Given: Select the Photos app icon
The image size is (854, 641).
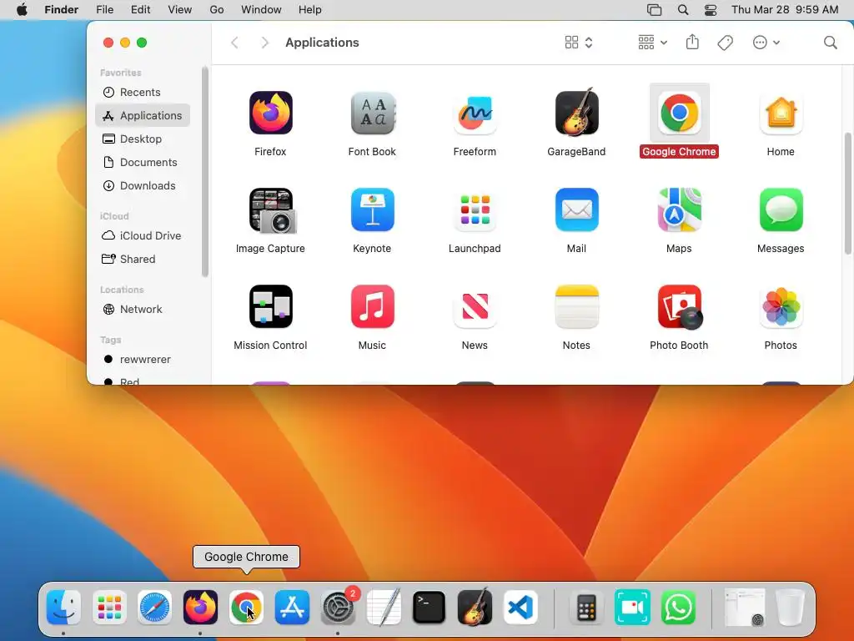Looking at the screenshot, I should 781,307.
